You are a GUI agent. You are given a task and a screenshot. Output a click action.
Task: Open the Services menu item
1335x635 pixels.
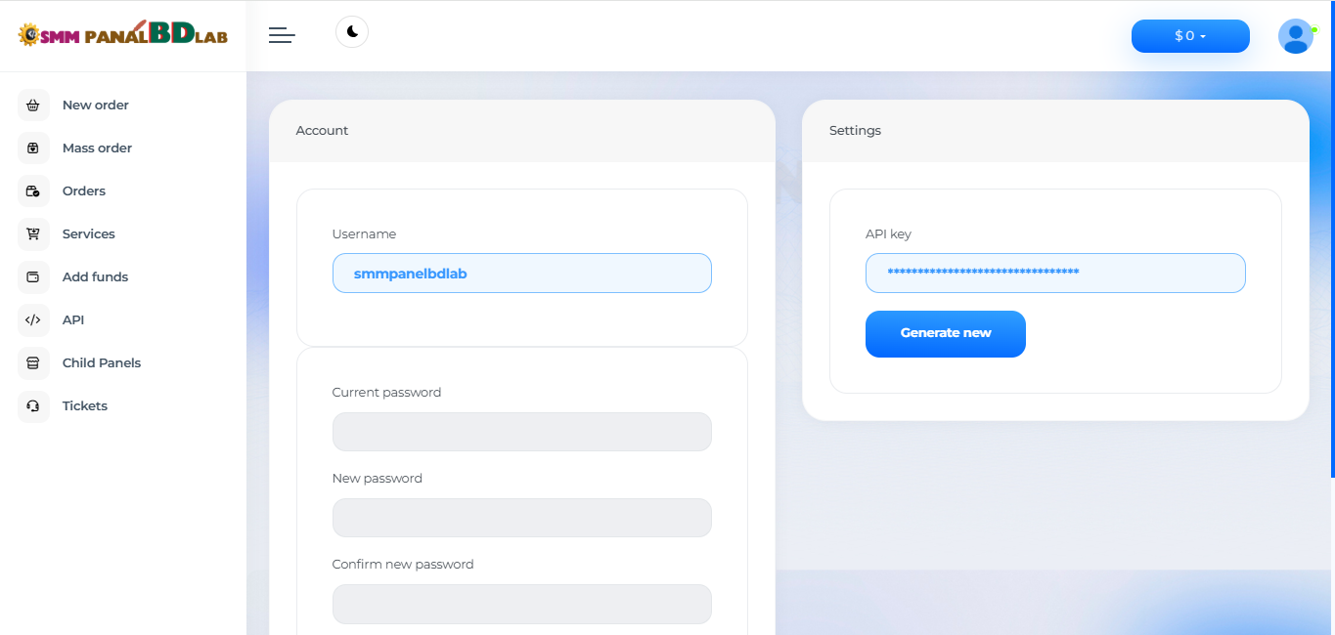pyautogui.click(x=88, y=234)
